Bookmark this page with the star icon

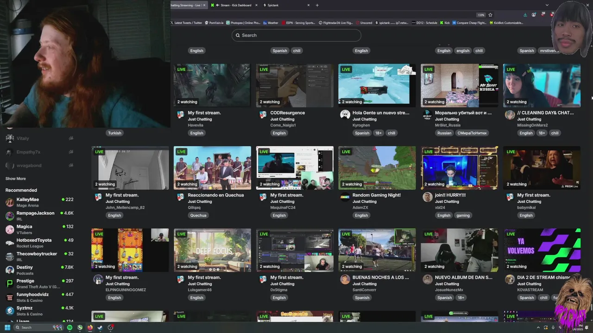490,15
